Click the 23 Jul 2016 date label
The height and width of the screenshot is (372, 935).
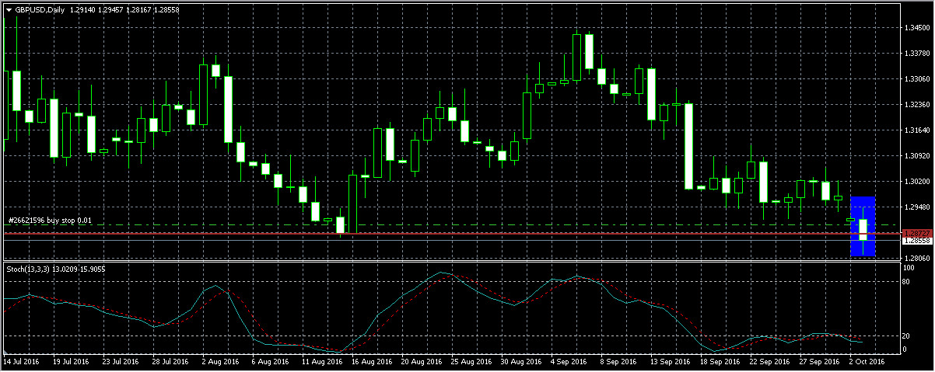click(x=120, y=362)
